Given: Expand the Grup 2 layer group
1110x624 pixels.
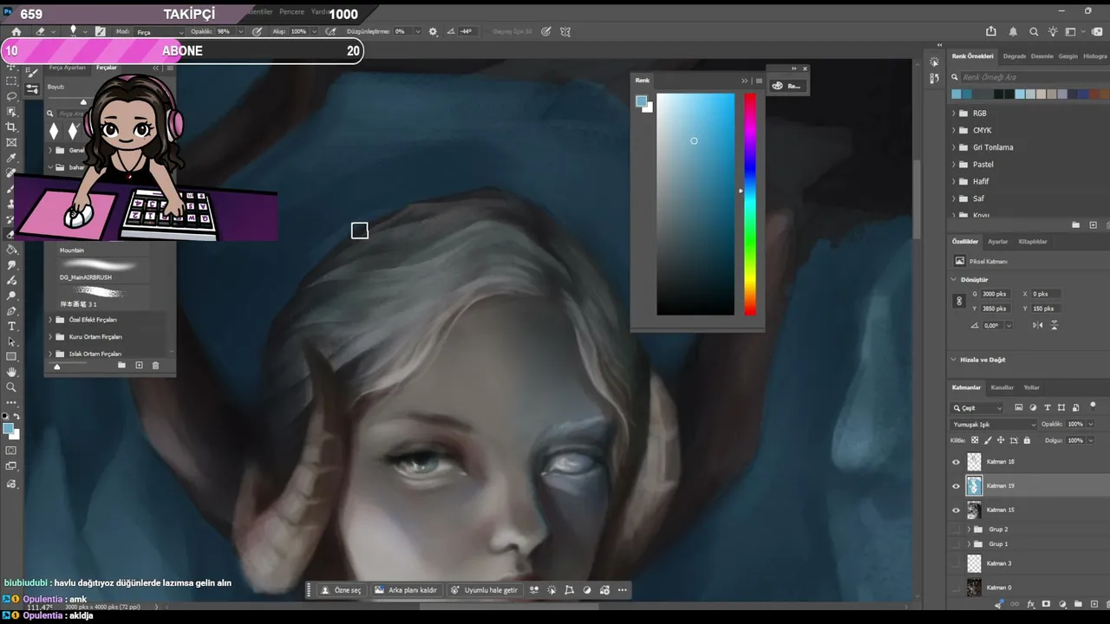Looking at the screenshot, I should (x=968, y=529).
